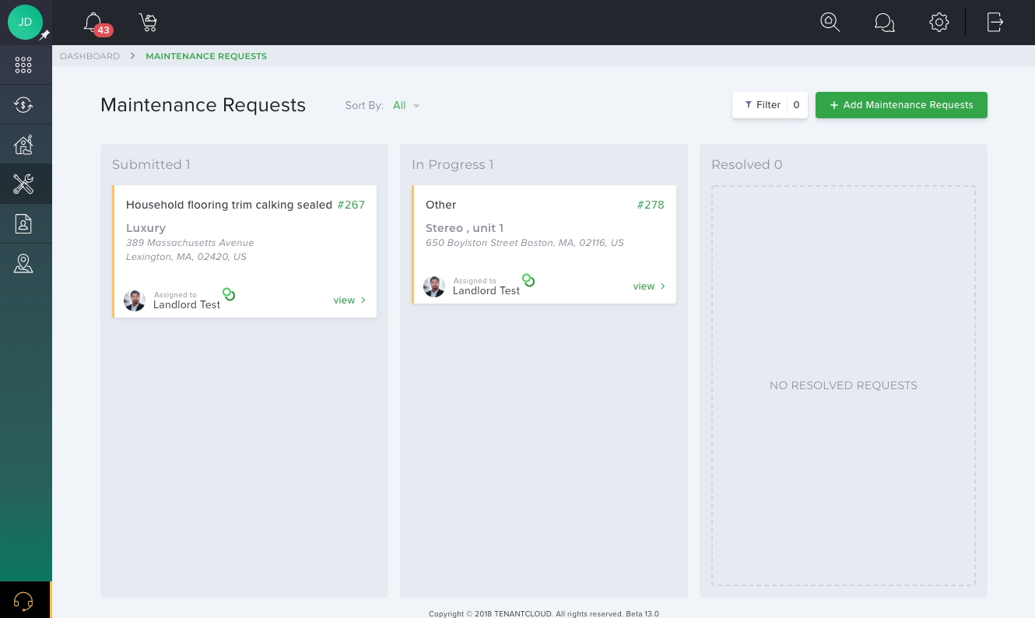
Task: Click the 650 Boylston Street Boston address
Action: click(525, 243)
